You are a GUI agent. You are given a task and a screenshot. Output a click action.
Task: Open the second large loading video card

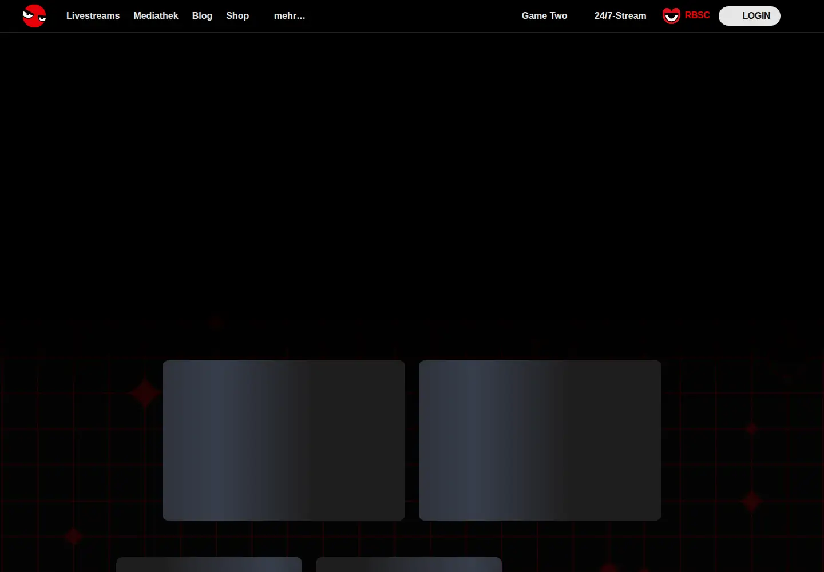pyautogui.click(x=540, y=440)
